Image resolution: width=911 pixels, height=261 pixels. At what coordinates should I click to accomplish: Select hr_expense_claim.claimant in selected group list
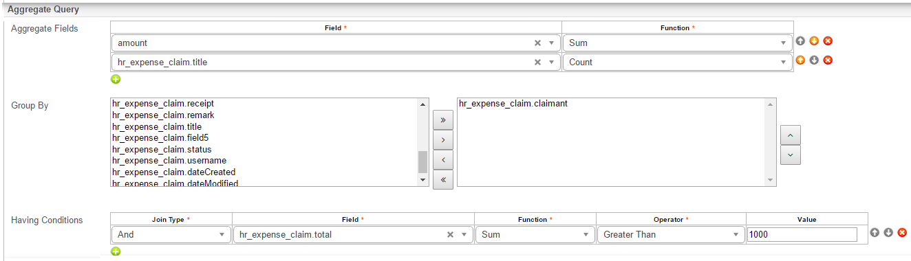tap(513, 104)
